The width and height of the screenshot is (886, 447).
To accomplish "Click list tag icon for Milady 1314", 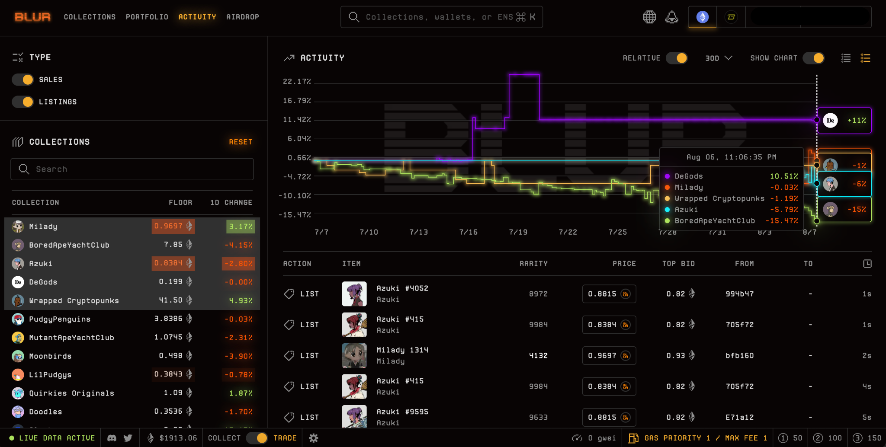I will click(x=289, y=356).
